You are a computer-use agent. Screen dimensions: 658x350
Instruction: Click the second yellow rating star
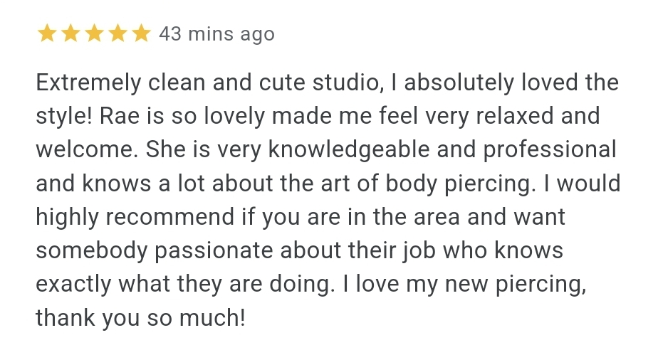pos(70,33)
